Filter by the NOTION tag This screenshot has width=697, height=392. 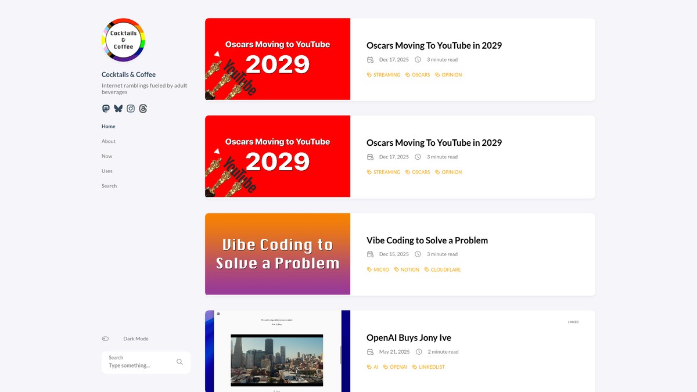coord(410,269)
